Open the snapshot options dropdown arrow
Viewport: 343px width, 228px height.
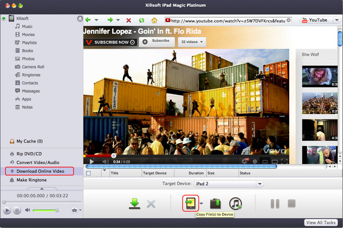80,210
